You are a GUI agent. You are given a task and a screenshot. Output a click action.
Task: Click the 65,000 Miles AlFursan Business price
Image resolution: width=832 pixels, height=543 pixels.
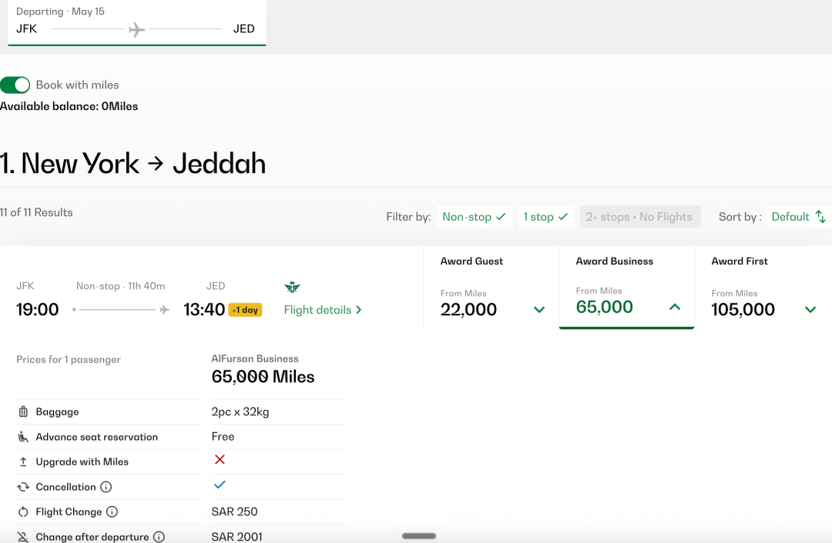coord(263,377)
